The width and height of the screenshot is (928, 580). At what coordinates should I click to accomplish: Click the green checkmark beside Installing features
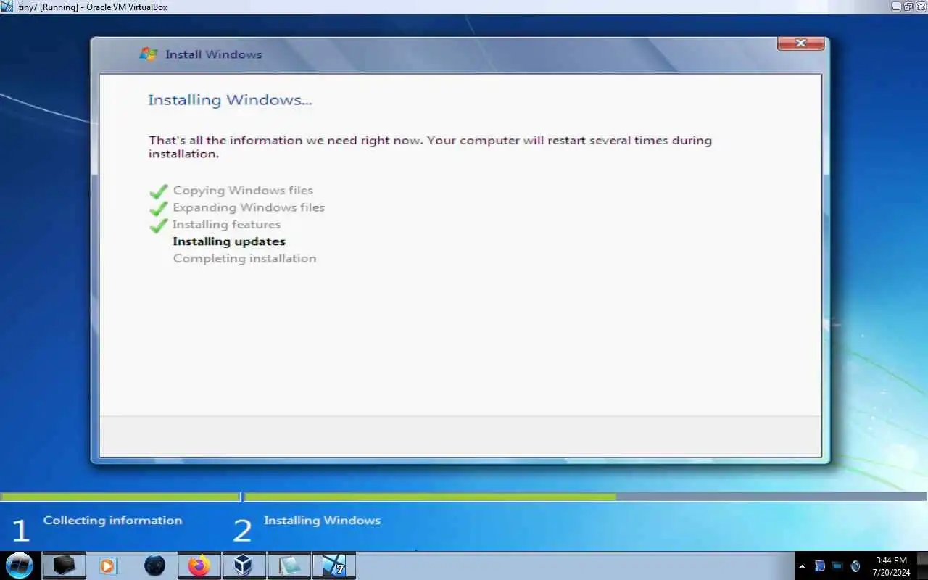pos(159,226)
